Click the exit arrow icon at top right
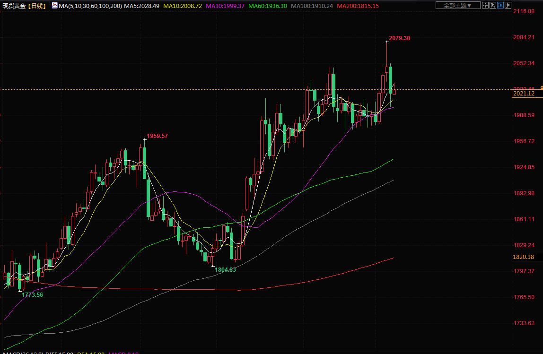543x354 pixels. 508,5
